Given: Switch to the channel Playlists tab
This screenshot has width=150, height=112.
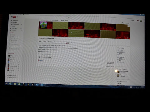Looking at the screenshot, I should coord(50,42).
